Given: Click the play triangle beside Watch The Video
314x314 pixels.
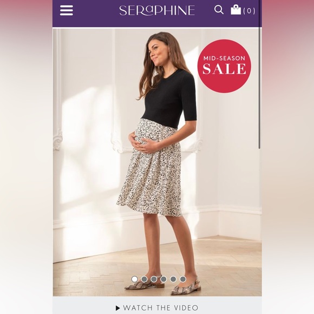Looking at the screenshot, I should tap(118, 308).
